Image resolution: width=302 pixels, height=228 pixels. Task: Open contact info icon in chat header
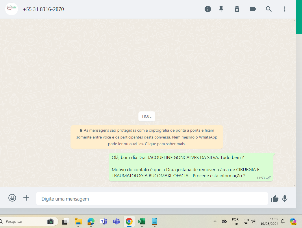tap(207, 9)
